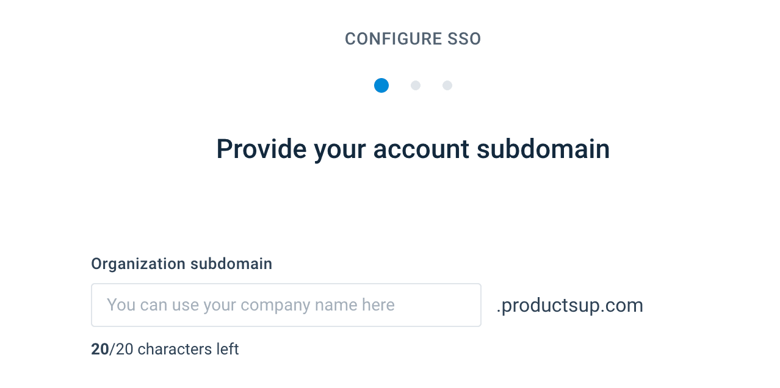Screen dimensions: 780x388
Task: Click the Organization subdomain field label
Action: 181,264
